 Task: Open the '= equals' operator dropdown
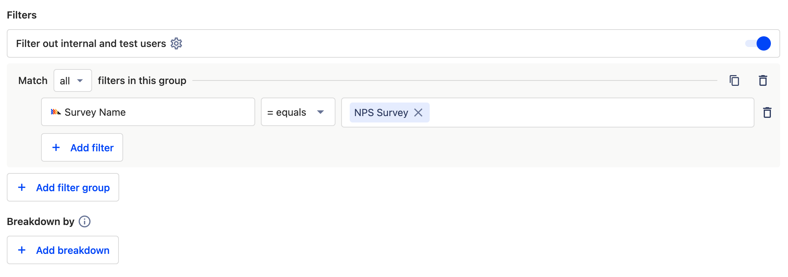pyautogui.click(x=298, y=112)
